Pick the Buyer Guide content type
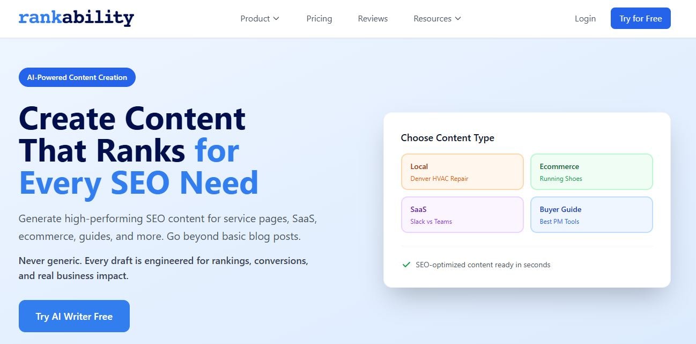 click(591, 215)
